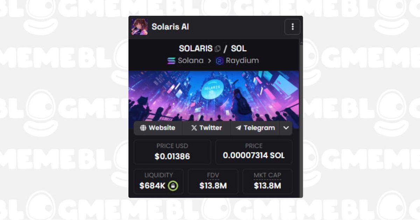Click the Solaris AI avatar image
The height and width of the screenshot is (220, 420).
click(139, 27)
